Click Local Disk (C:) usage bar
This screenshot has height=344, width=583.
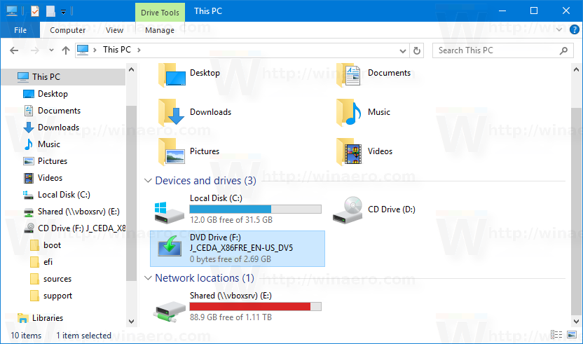(256, 209)
